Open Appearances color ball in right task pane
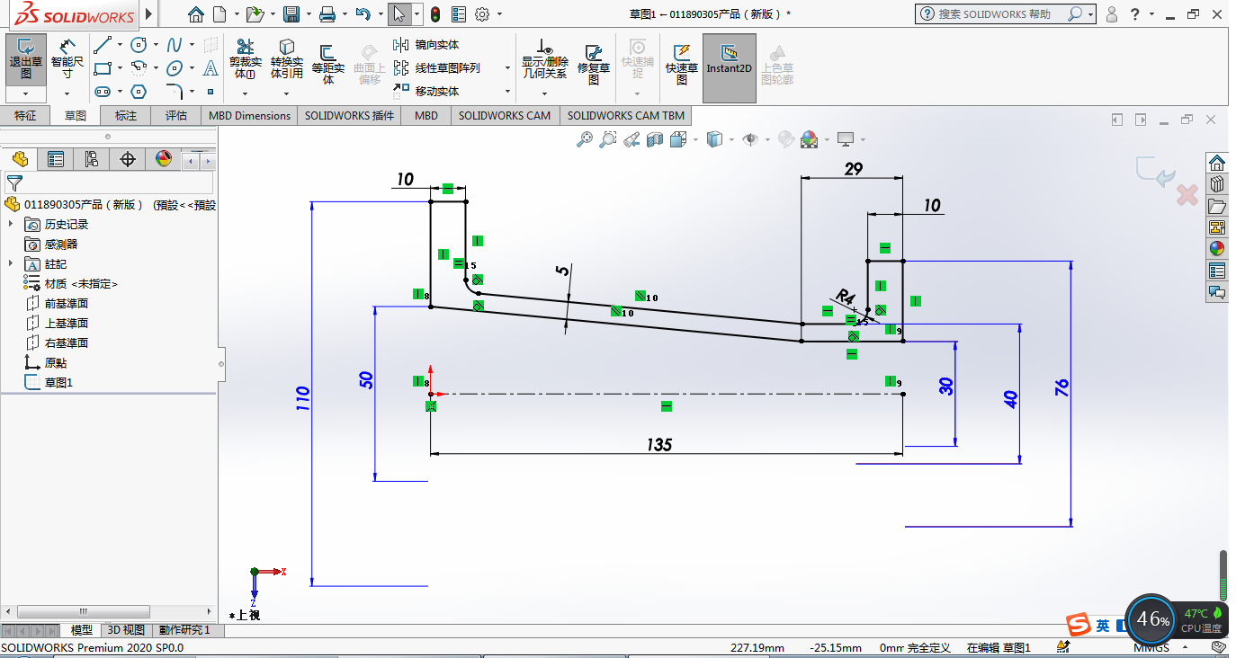 1217,249
